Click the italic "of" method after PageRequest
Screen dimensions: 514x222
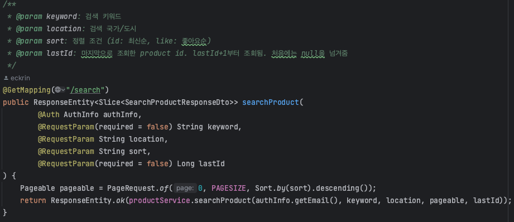[164, 189]
